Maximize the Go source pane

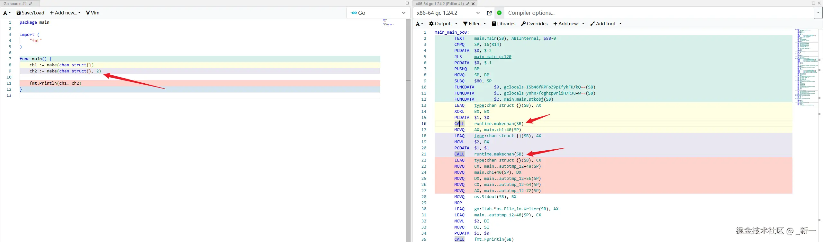(407, 3)
